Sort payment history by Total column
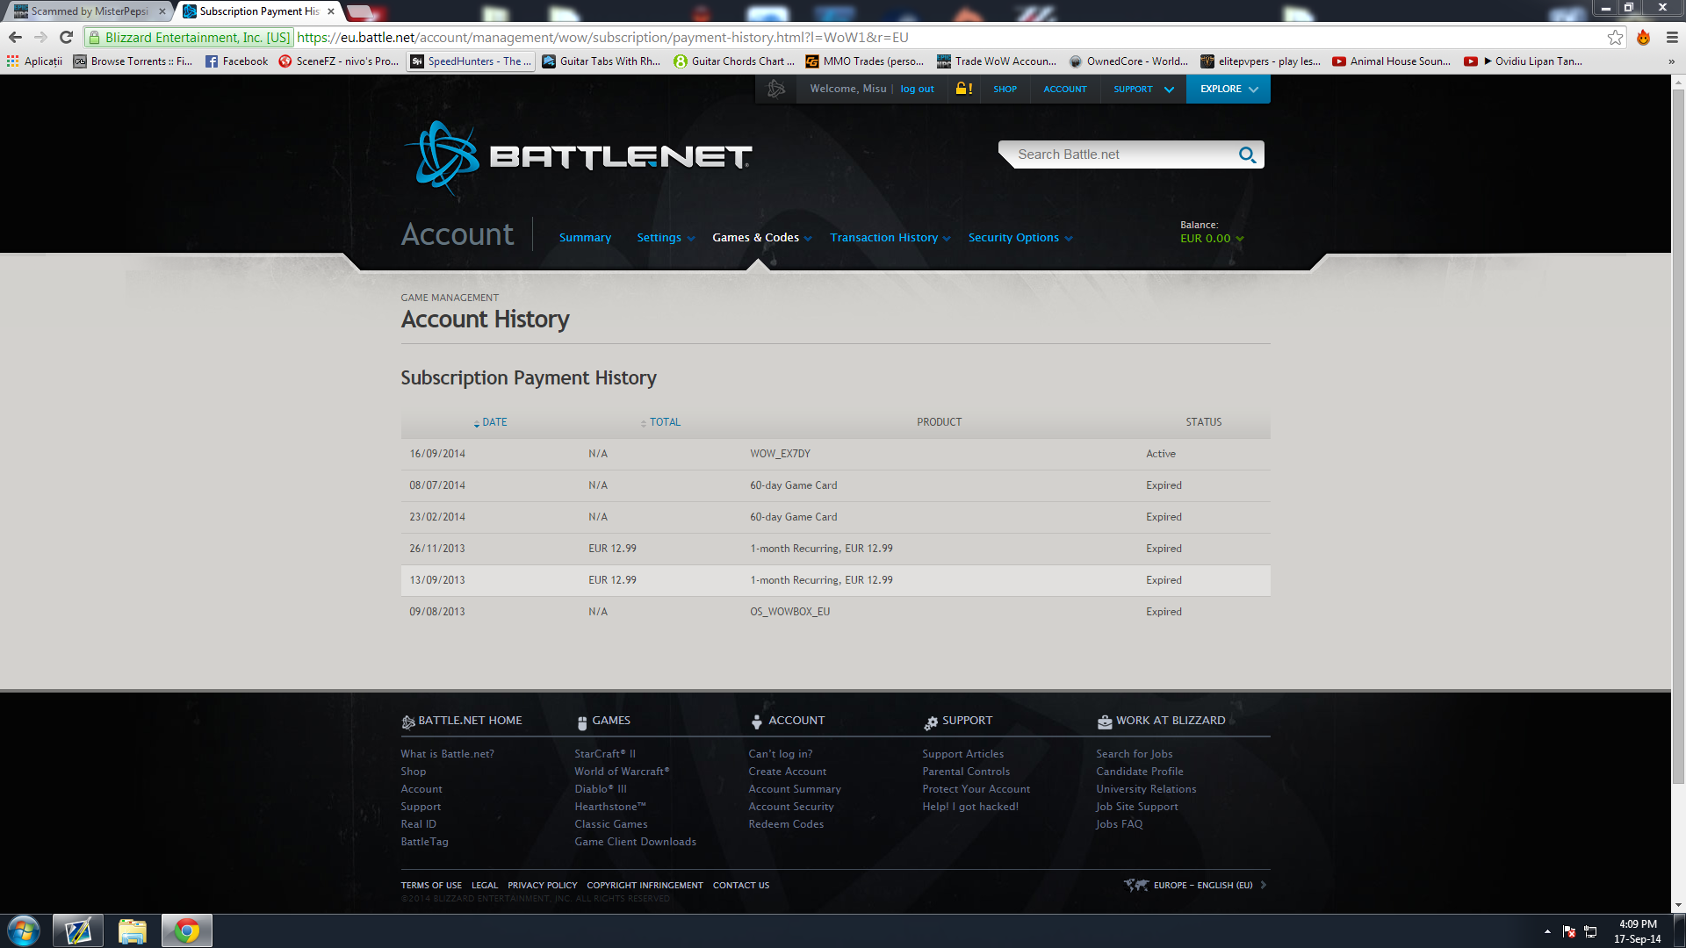The image size is (1686, 948). point(664,422)
